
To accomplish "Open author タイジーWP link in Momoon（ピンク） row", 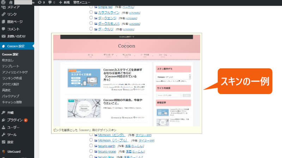I will point(143,135).
